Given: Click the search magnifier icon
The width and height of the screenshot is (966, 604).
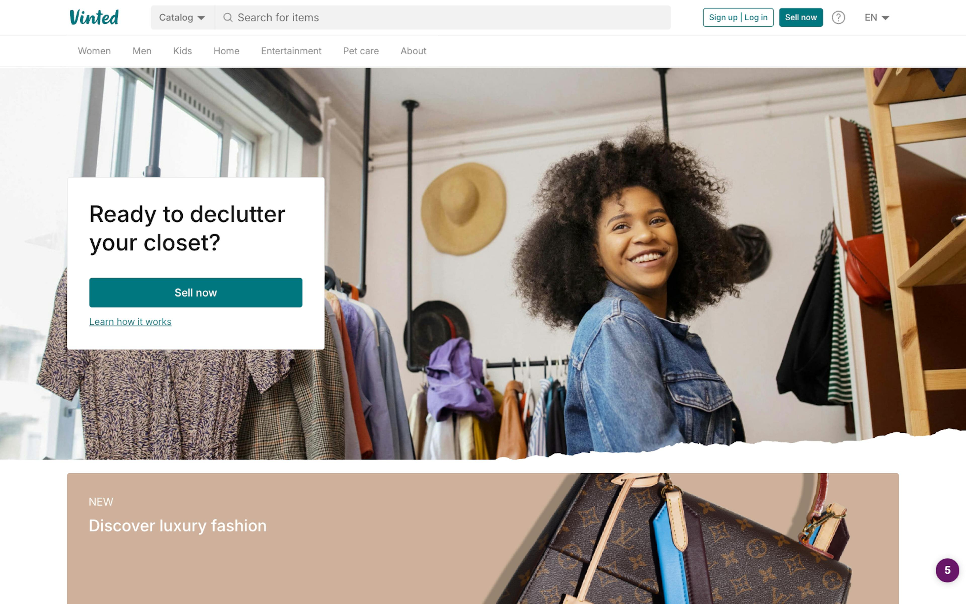Looking at the screenshot, I should (227, 17).
